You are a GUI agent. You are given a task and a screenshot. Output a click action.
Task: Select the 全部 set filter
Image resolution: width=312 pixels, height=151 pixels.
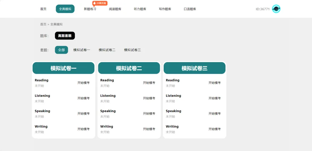pyautogui.click(x=61, y=50)
